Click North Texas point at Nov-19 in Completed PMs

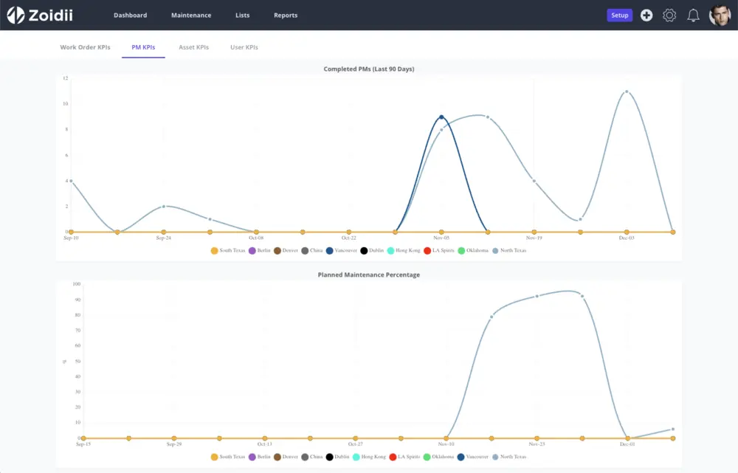click(x=534, y=181)
